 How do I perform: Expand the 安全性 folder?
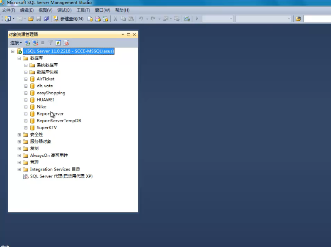coord(19,135)
